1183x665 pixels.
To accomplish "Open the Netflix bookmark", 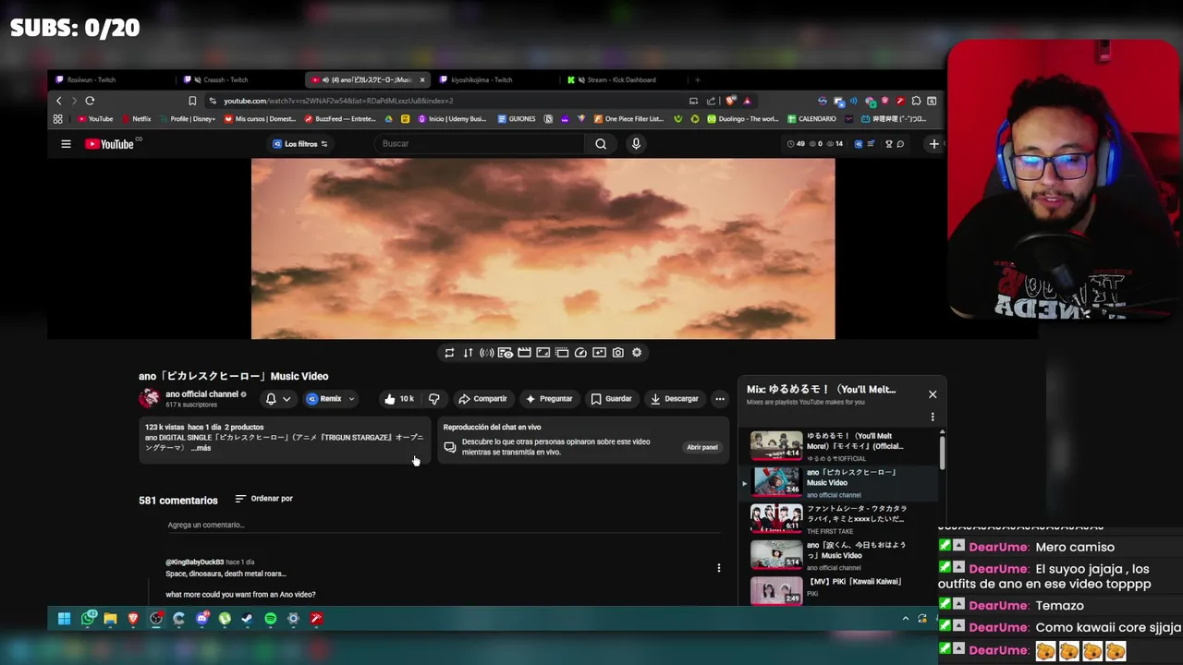I will pos(137,119).
